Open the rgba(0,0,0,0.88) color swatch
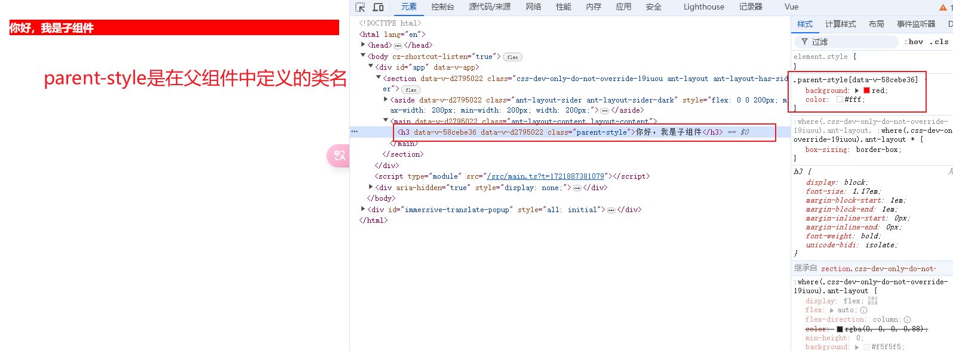Viewport: 953px width, 351px height. pyautogui.click(x=840, y=329)
